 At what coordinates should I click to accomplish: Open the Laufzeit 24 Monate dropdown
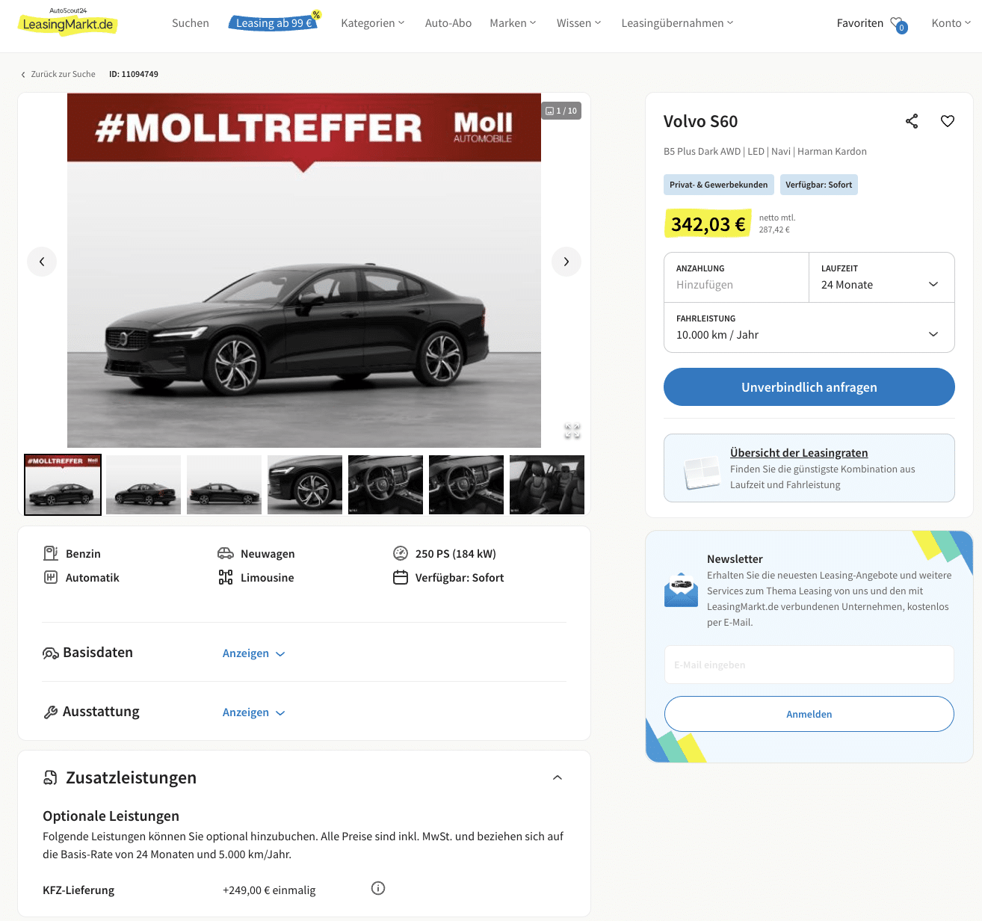(882, 277)
